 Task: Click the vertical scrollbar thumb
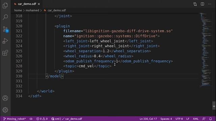point(214,106)
